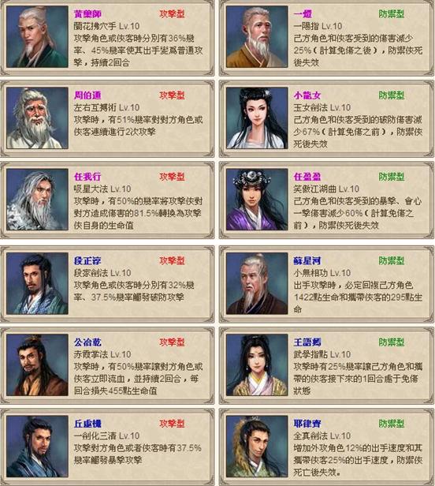Viewport: 435px width, 486px height.
Task: Open the 周伯通 portrait
Action: click(x=37, y=118)
